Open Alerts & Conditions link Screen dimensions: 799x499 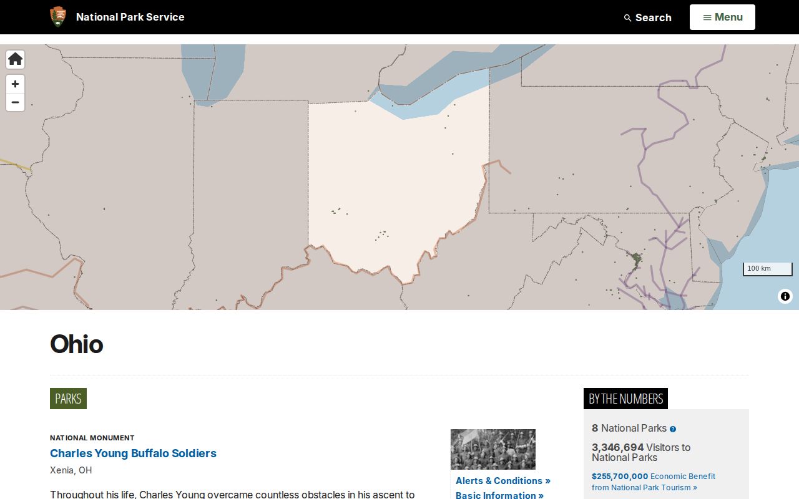coord(503,481)
